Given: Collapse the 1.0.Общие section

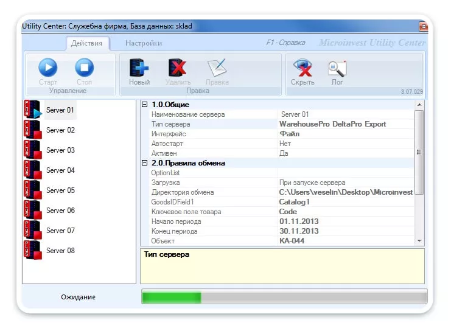Looking at the screenshot, I should 145,105.
